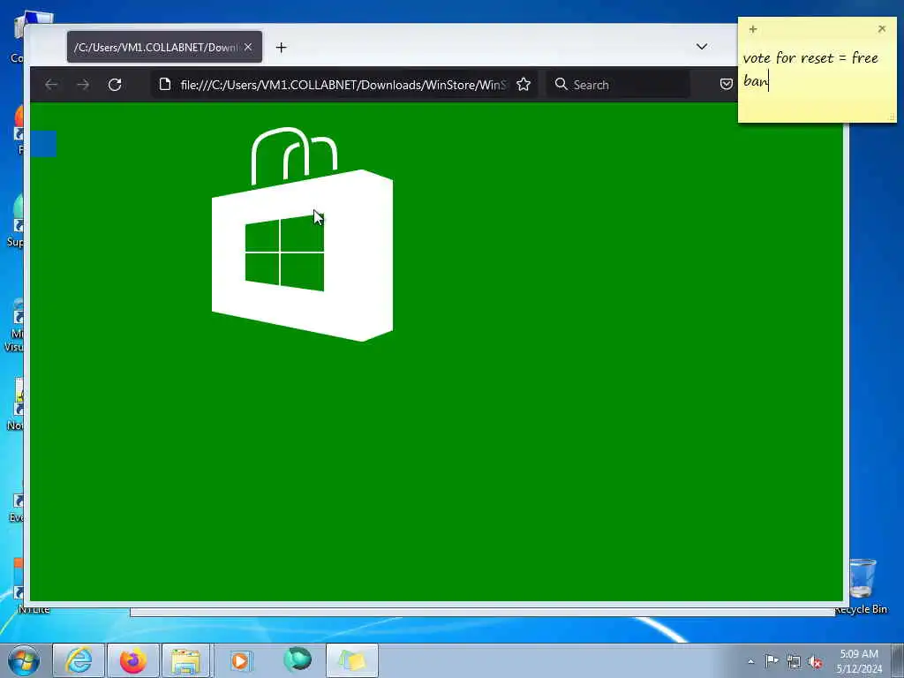Open Windows Explorer from taskbar

[186, 660]
